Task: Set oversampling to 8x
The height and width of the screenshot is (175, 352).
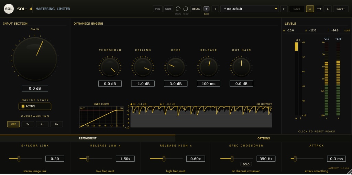Action: coord(57,124)
